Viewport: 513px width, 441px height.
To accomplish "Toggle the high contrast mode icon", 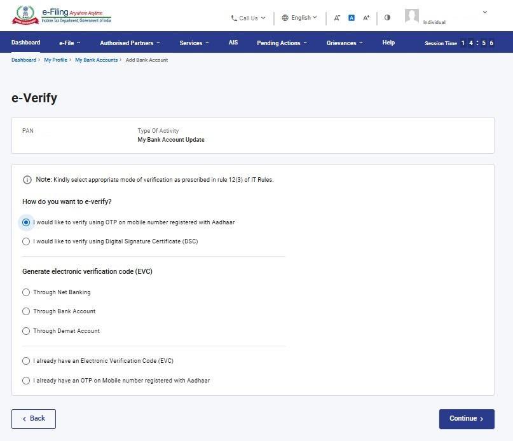I will click(387, 18).
